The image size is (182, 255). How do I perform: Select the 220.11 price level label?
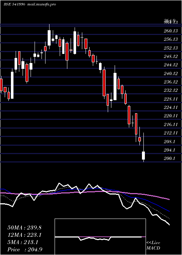pos(171,116)
